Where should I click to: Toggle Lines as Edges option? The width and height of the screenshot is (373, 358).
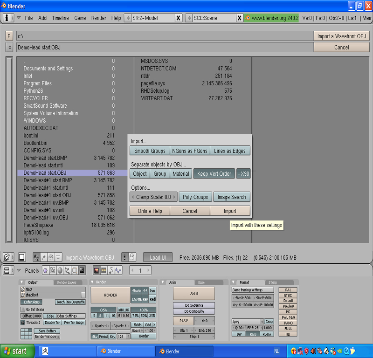[x=230, y=151]
